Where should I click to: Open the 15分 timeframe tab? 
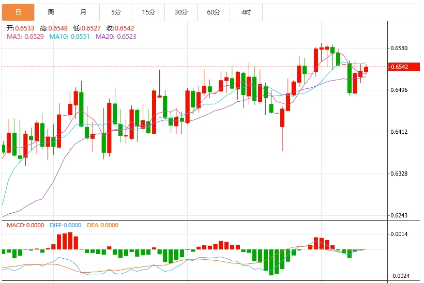click(148, 12)
